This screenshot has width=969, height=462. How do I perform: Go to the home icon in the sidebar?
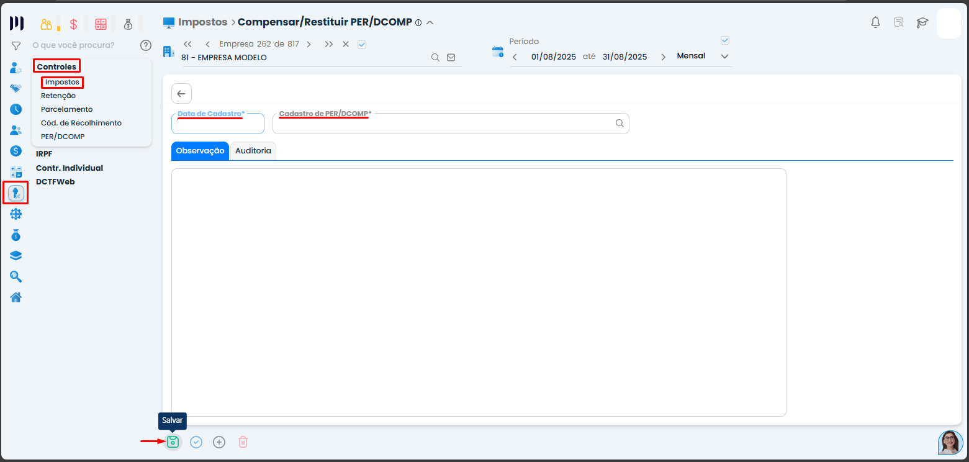click(16, 297)
